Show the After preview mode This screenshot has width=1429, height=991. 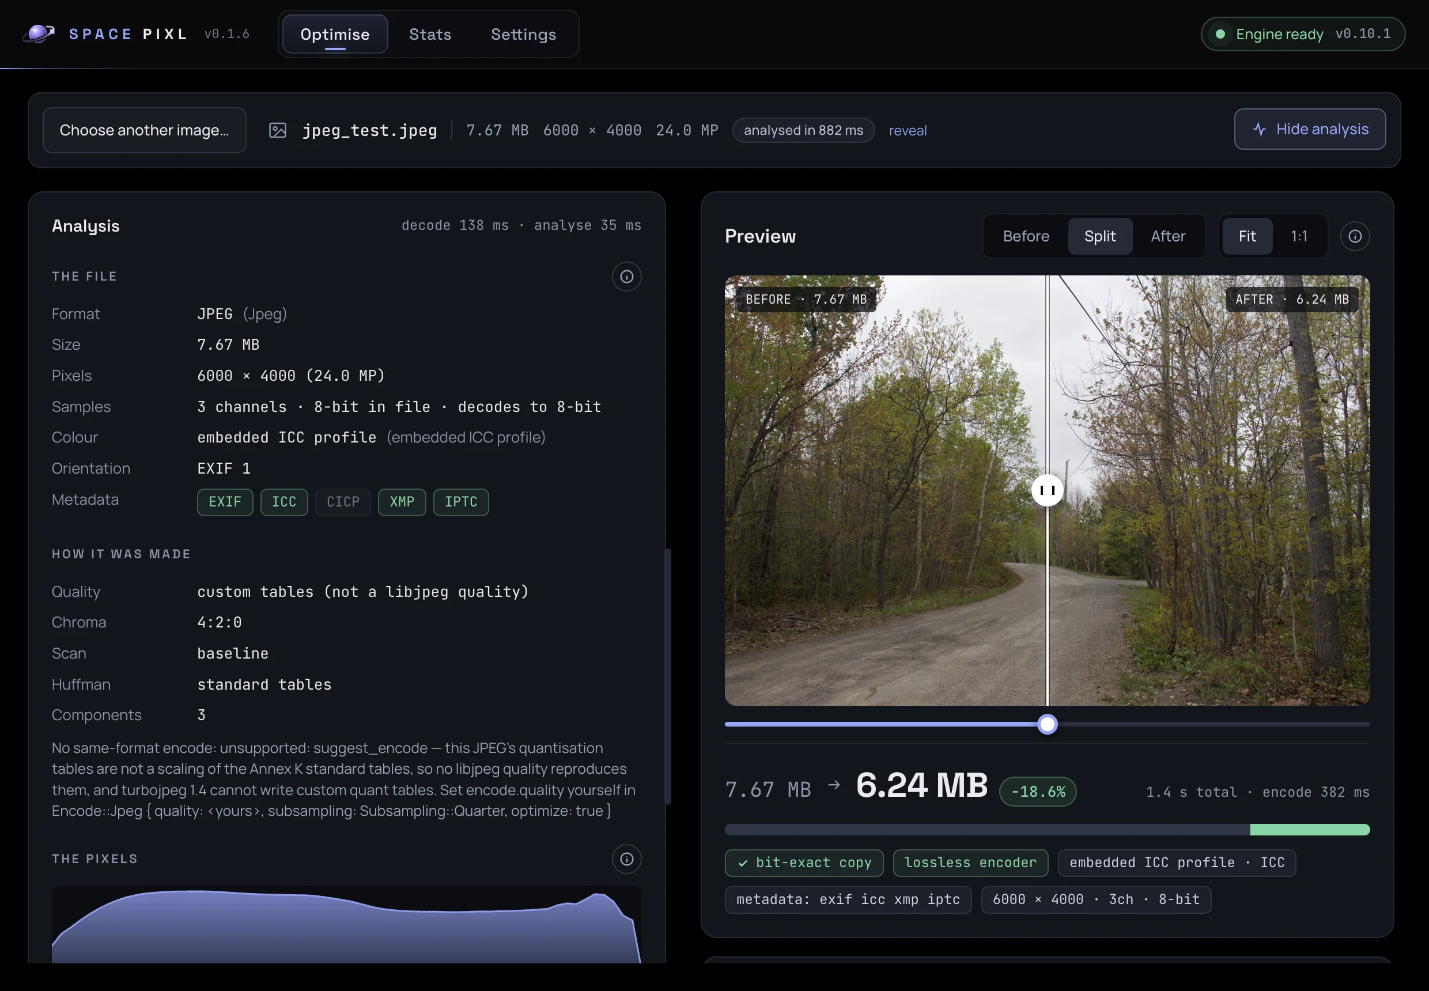(1167, 236)
